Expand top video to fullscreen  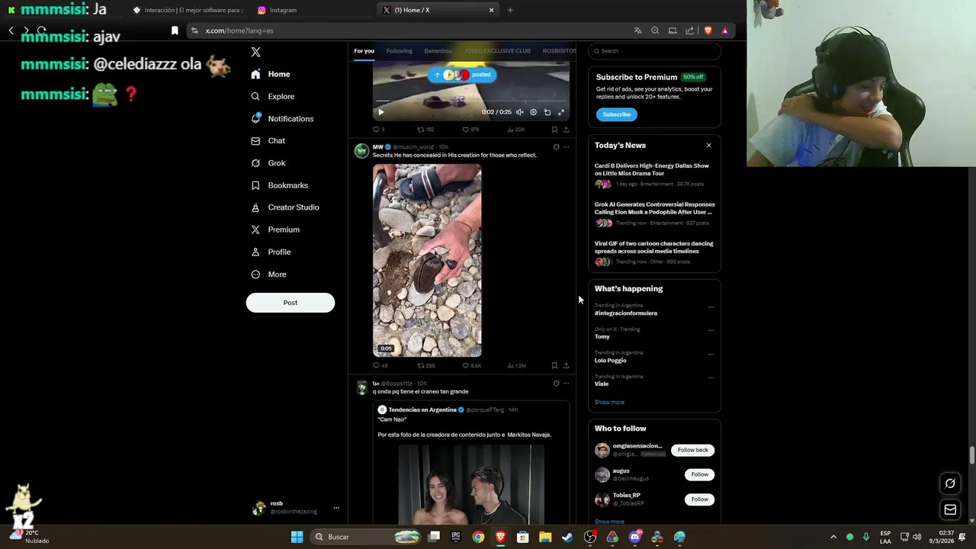point(561,112)
